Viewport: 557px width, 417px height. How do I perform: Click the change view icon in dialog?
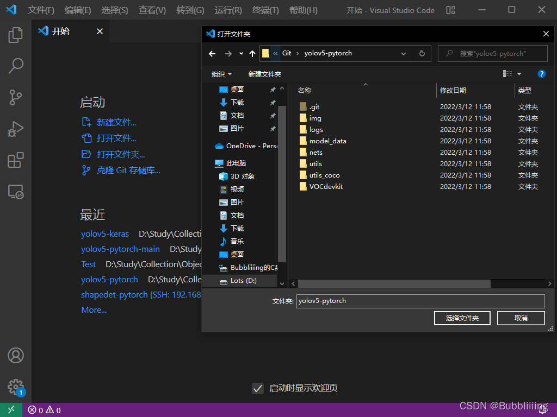508,74
